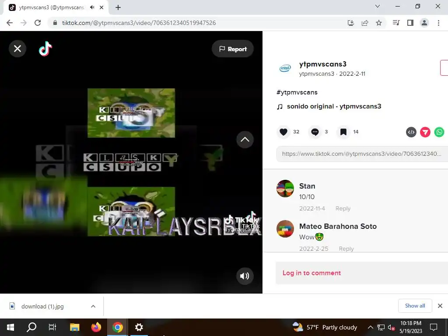Open tab search dropdown arrow
This screenshot has height=336, width=448.
[x=378, y=6]
